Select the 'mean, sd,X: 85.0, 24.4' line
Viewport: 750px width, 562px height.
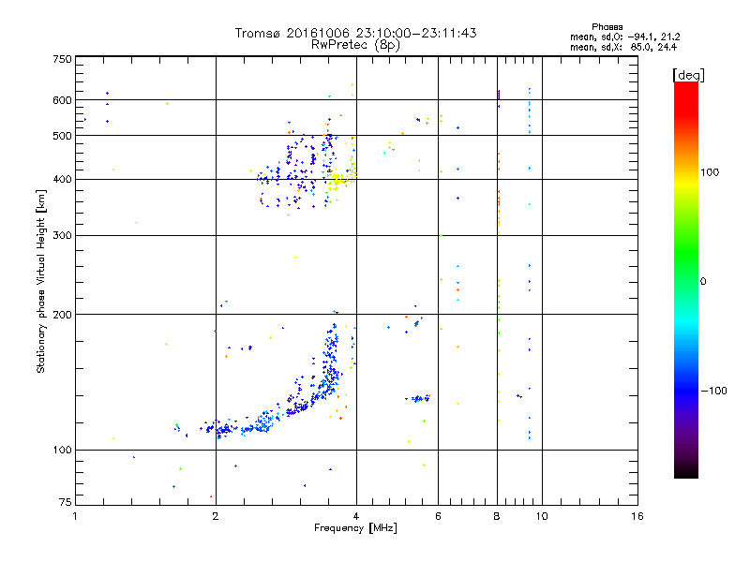623,47
